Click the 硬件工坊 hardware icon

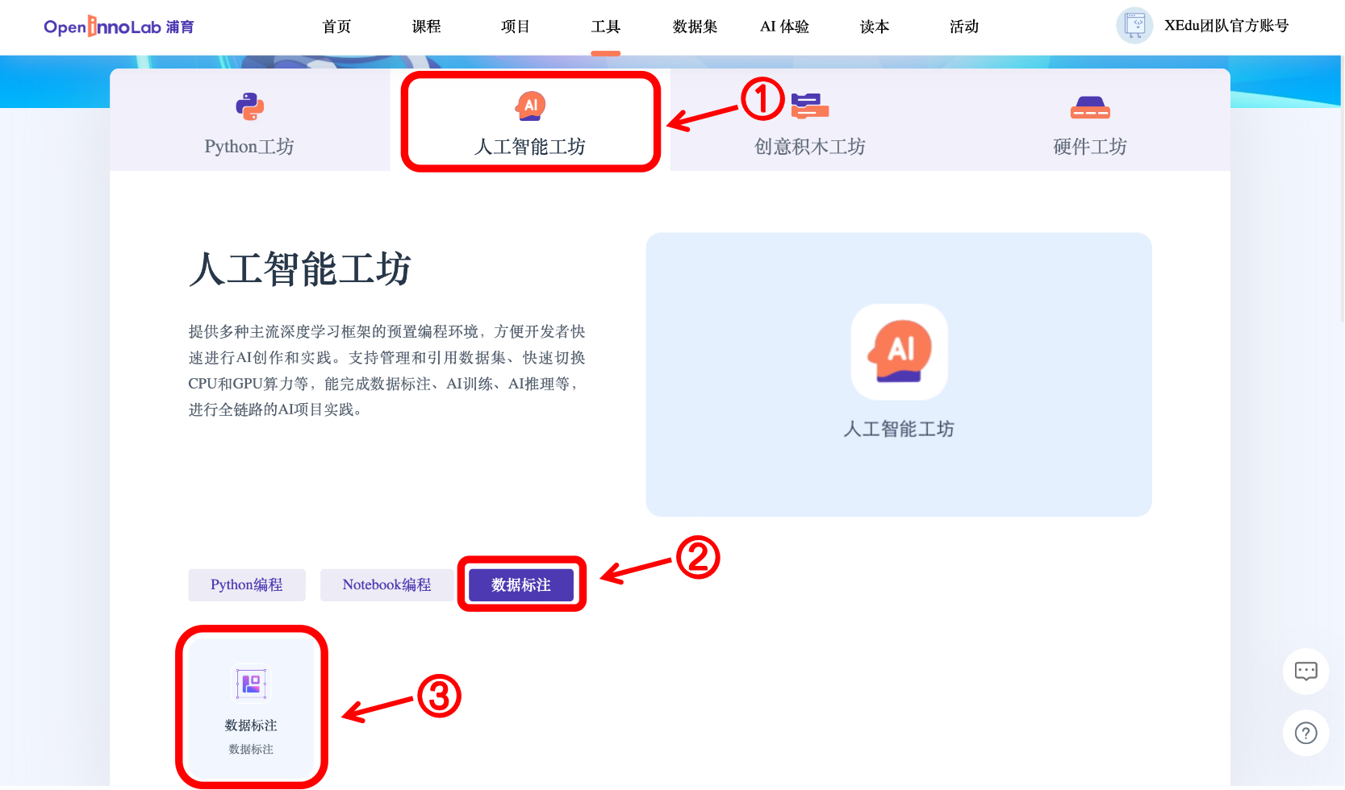pos(1090,107)
